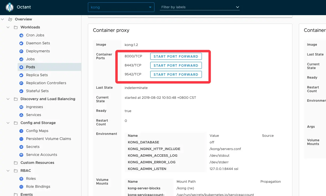Click the Config Maps icon
326x196 pixels.
click(21, 131)
